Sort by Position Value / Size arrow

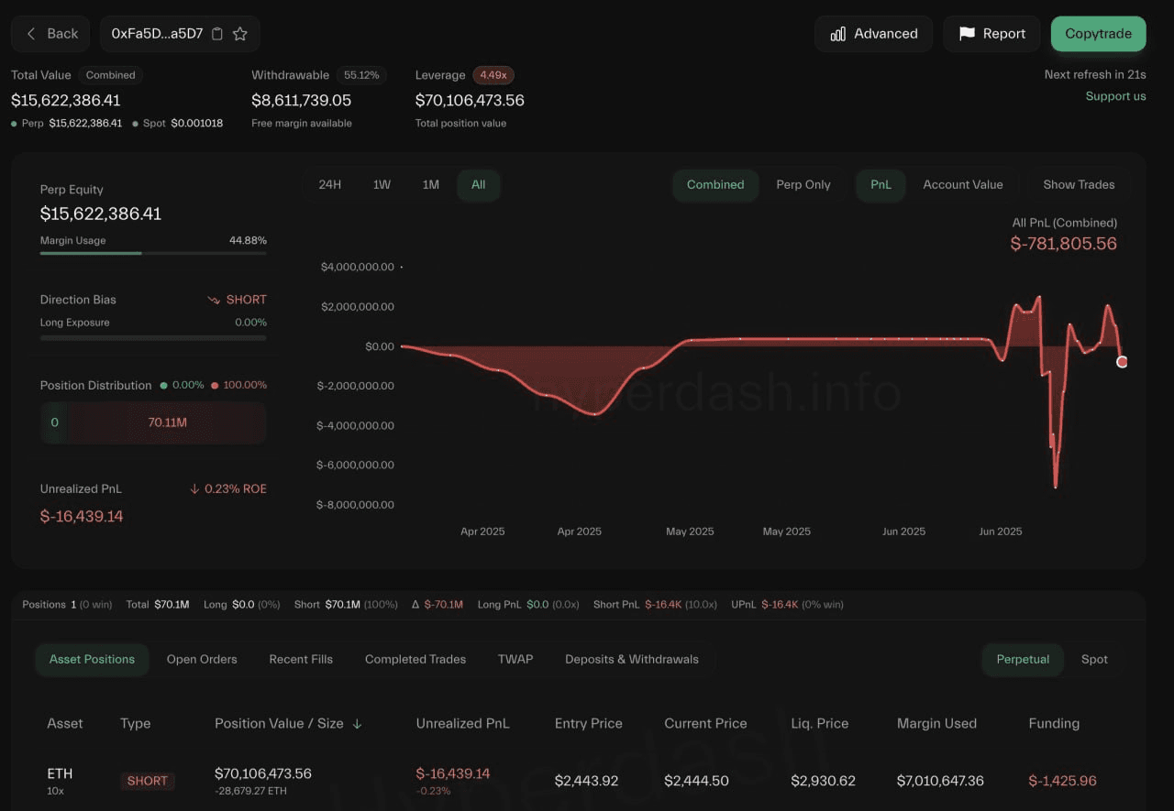pyautogui.click(x=358, y=724)
